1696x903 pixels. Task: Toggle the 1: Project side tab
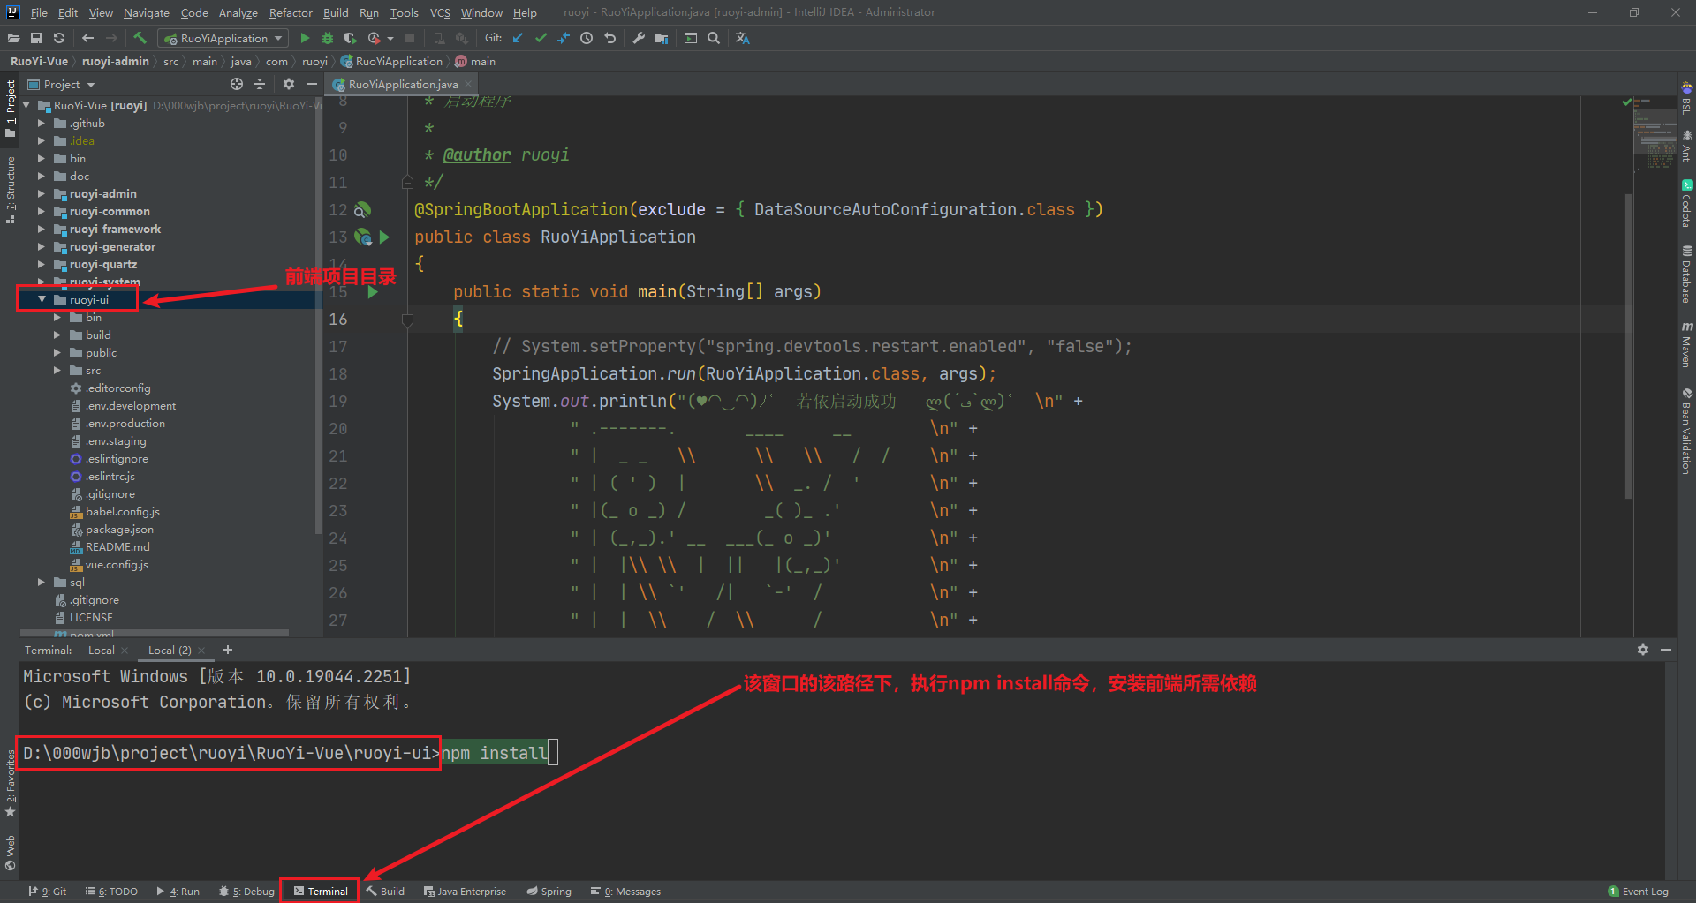coord(10,109)
